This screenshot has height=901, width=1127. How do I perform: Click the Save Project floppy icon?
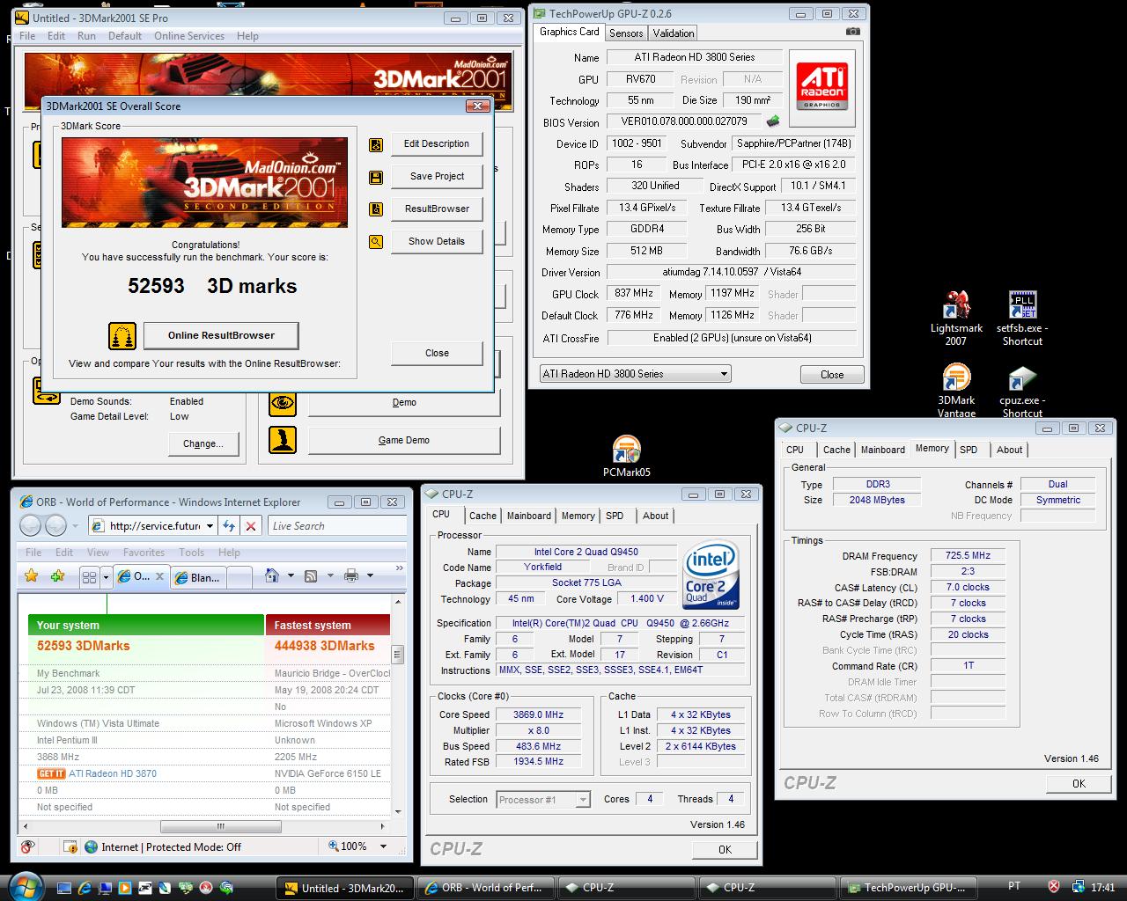(376, 178)
